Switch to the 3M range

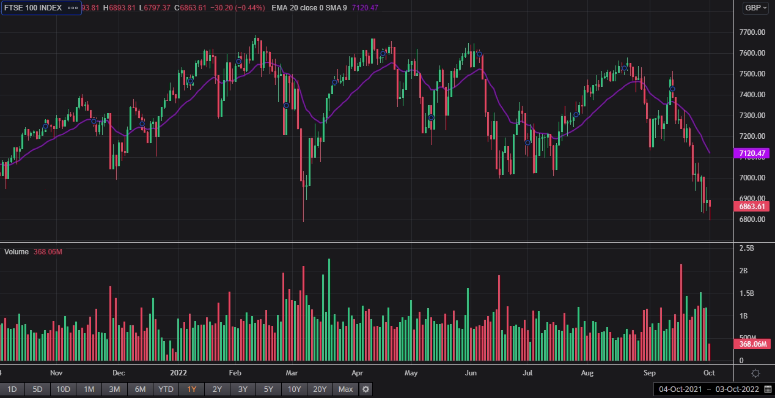(114, 389)
